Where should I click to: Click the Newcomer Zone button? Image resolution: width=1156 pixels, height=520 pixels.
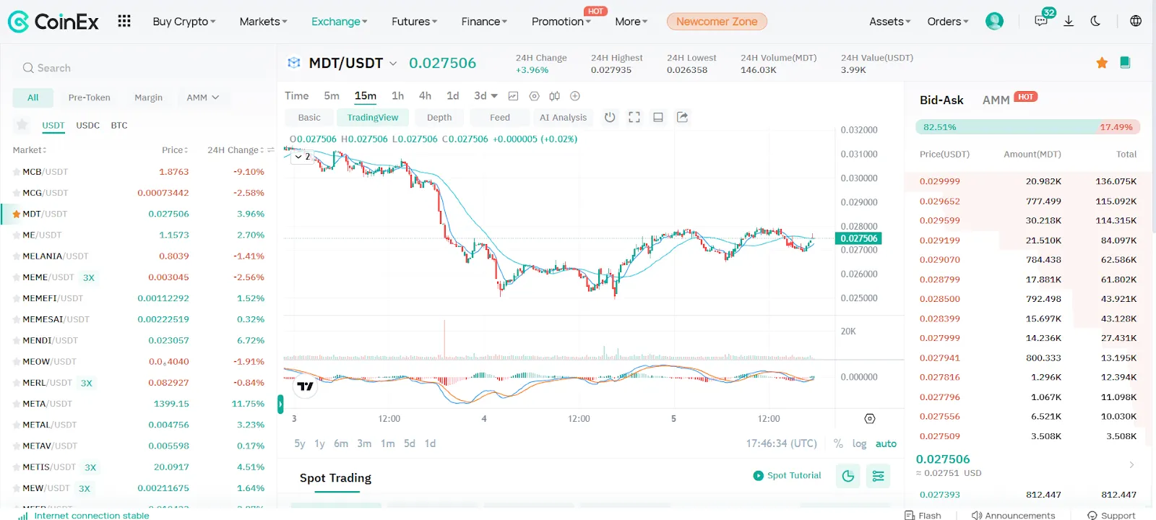click(x=717, y=22)
